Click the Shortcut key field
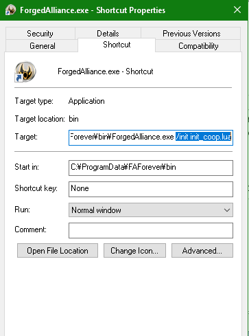This screenshot has height=336, width=249. 151,189
